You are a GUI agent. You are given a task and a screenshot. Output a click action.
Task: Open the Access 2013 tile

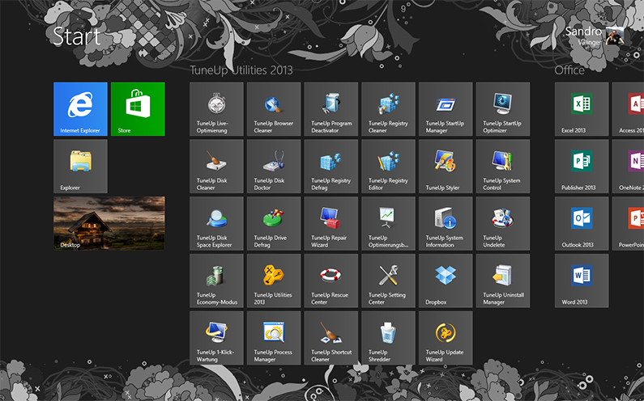pyautogui.click(x=628, y=108)
